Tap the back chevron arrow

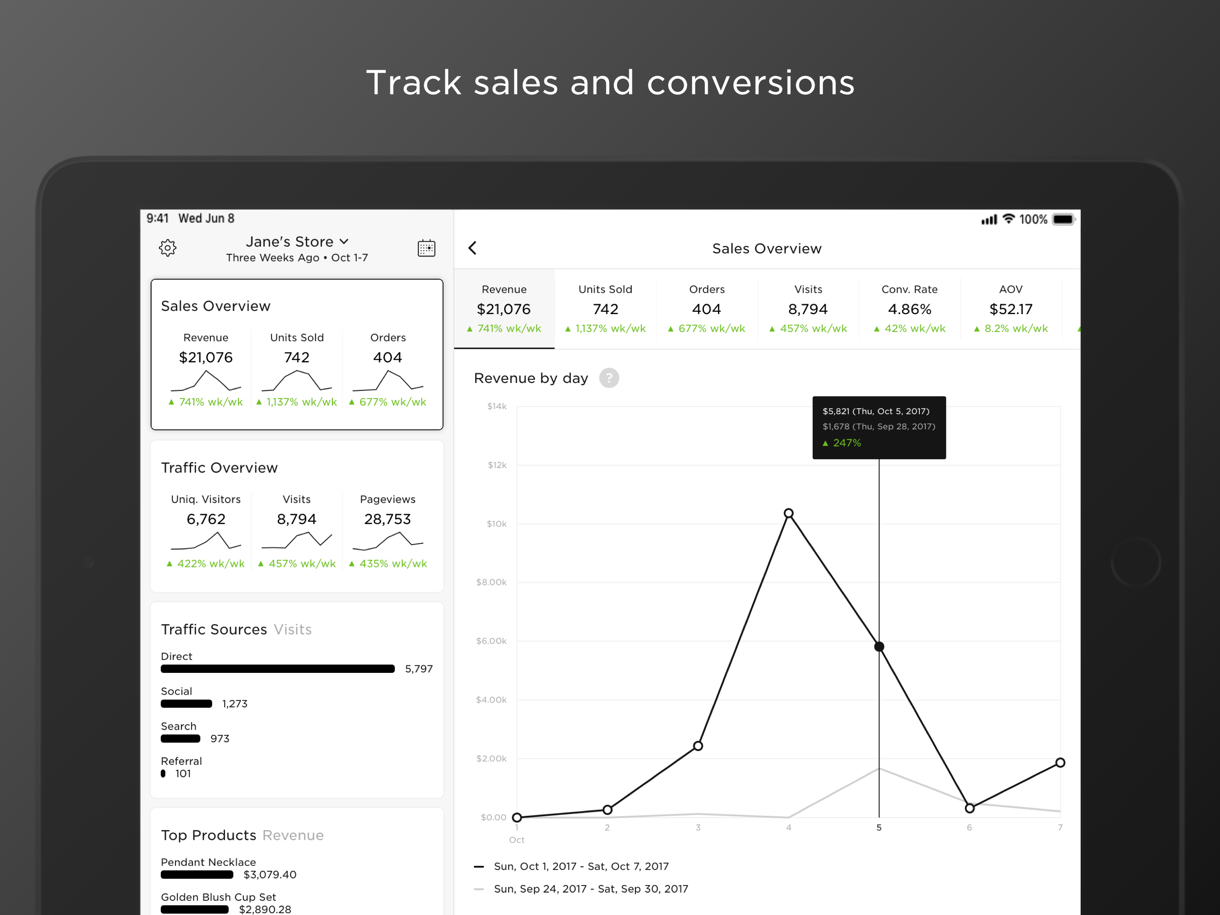click(472, 248)
